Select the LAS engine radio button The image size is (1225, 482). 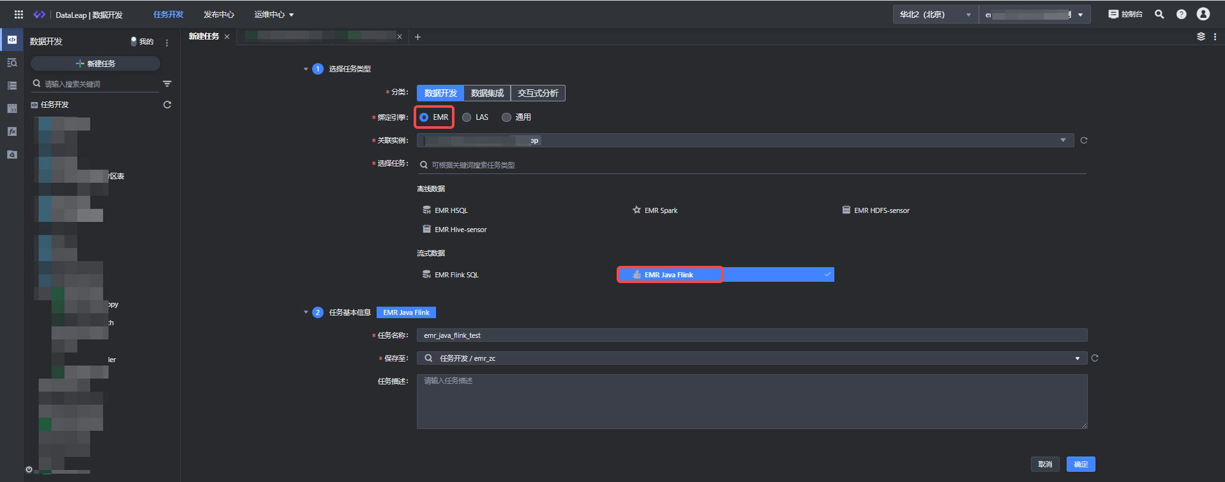(x=467, y=117)
